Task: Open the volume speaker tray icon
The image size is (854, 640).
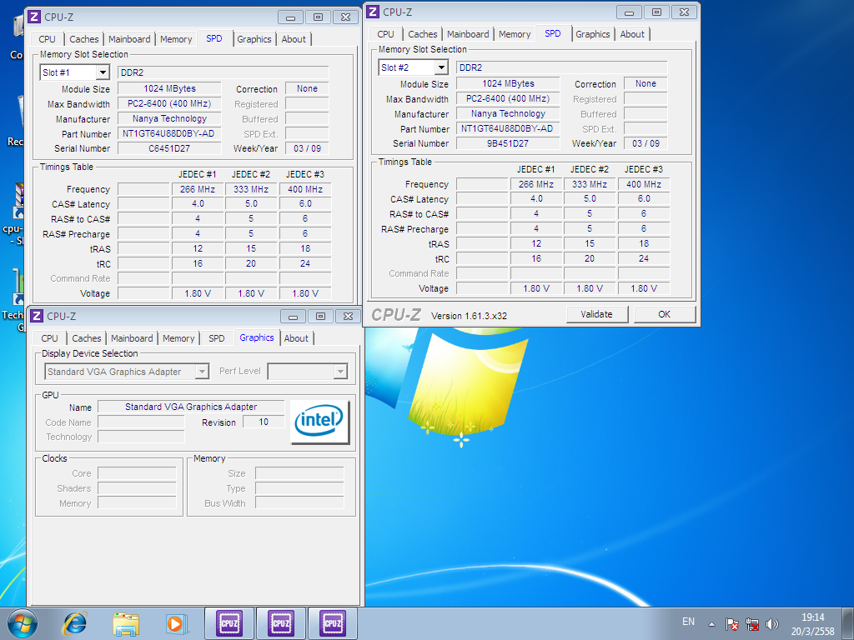Action: coord(771,624)
